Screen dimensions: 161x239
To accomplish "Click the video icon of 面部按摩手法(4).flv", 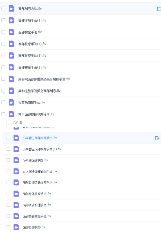I will pos(12,44).
